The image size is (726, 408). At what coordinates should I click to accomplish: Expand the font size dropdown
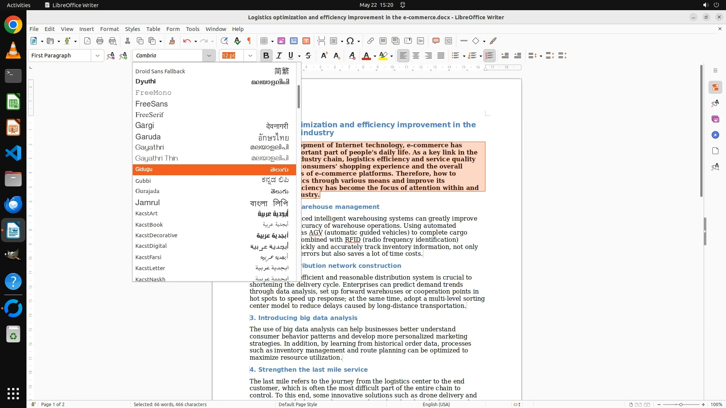(x=250, y=56)
